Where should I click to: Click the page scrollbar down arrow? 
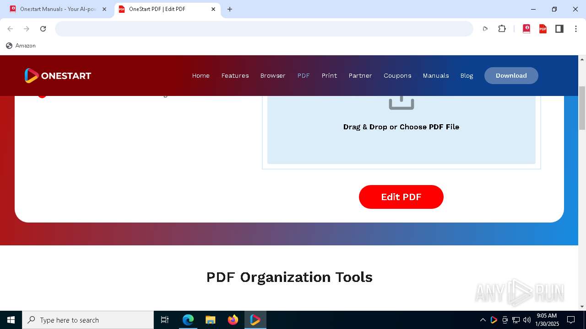[582, 307]
